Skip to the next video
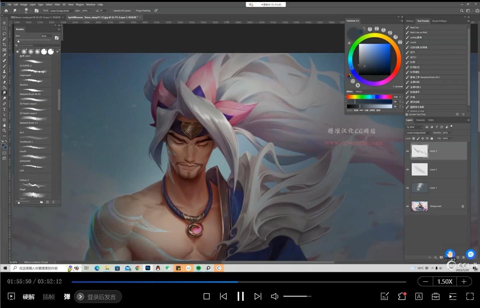Image resolution: width=480 pixels, height=308 pixels. (258, 296)
